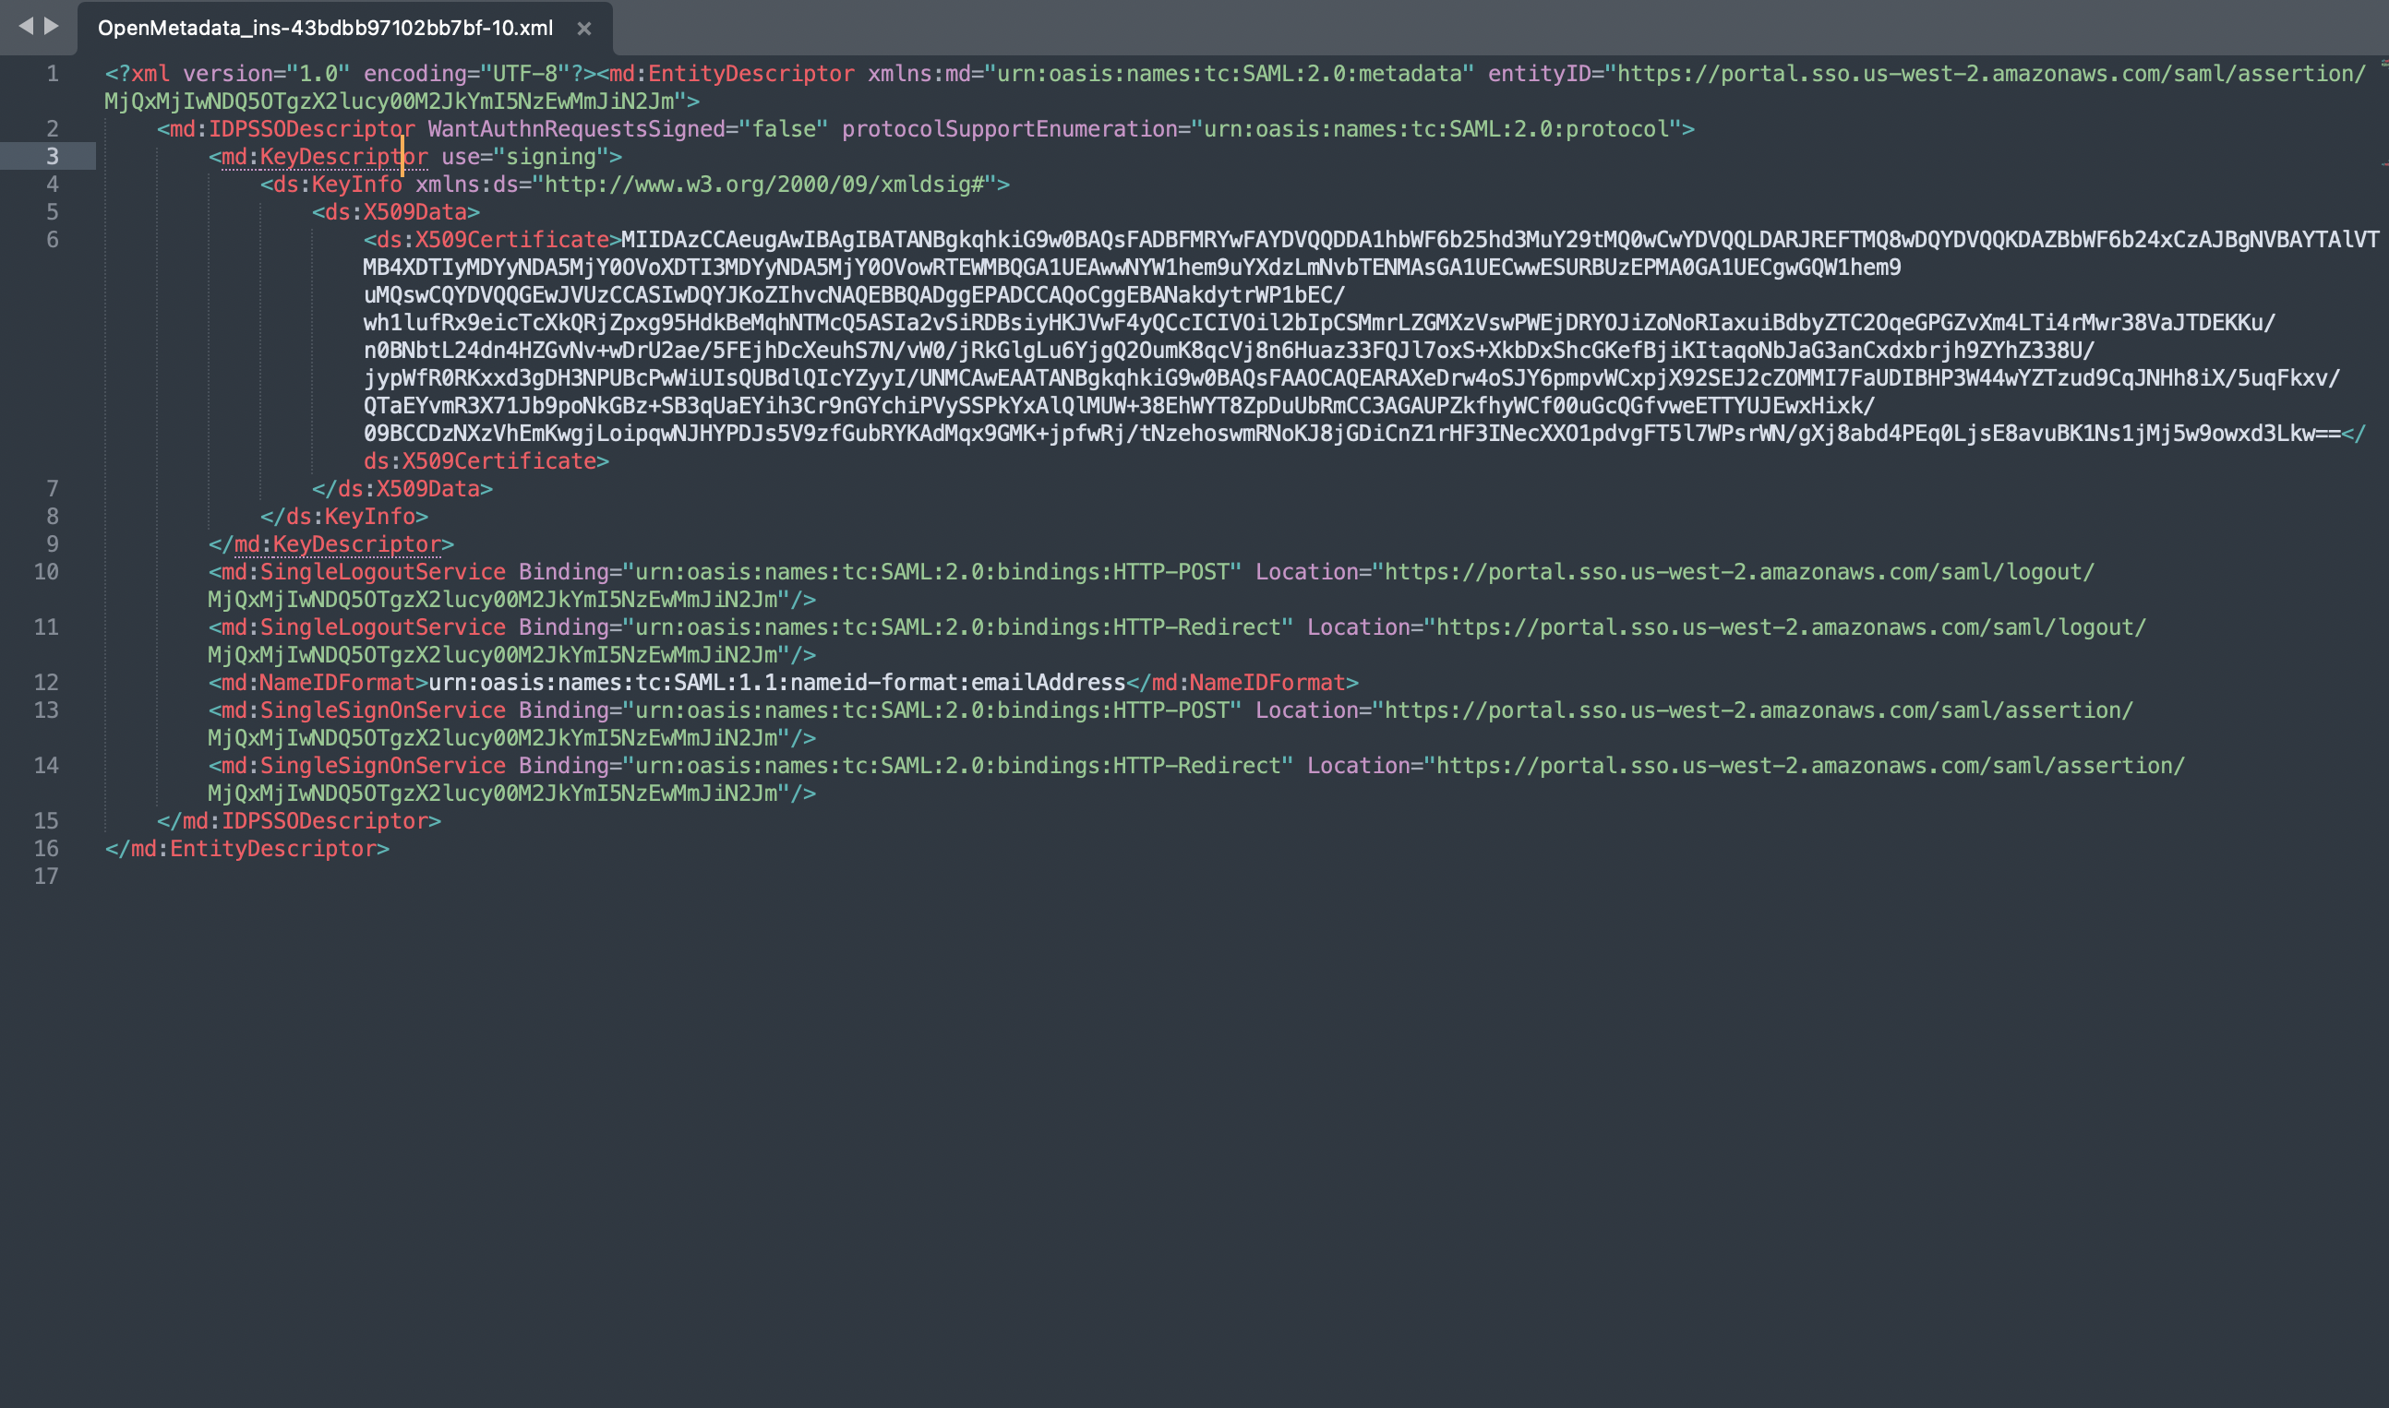2389x1408 pixels.
Task: Select the OpenMetadata_ins-43bdbb97102bb7bf-10.xml tab
Action: 325,29
